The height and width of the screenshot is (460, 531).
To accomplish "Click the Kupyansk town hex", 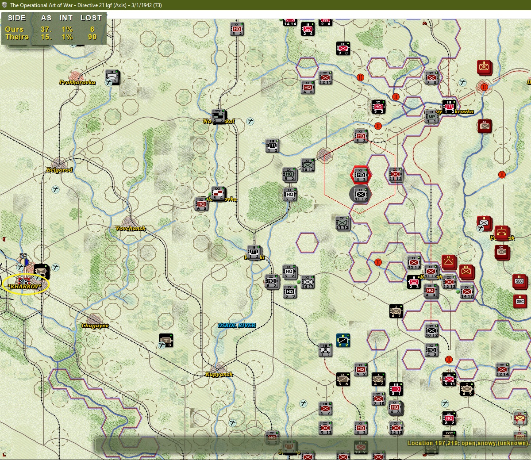I will pos(219,368).
